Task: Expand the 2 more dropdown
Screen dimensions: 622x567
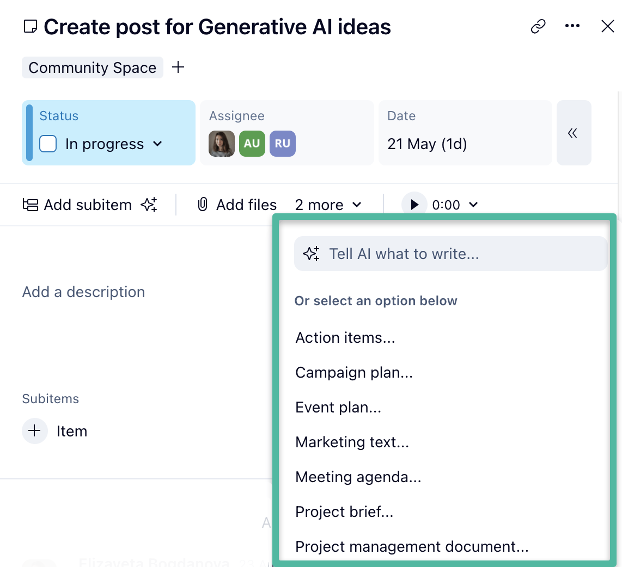Action: coord(328,205)
